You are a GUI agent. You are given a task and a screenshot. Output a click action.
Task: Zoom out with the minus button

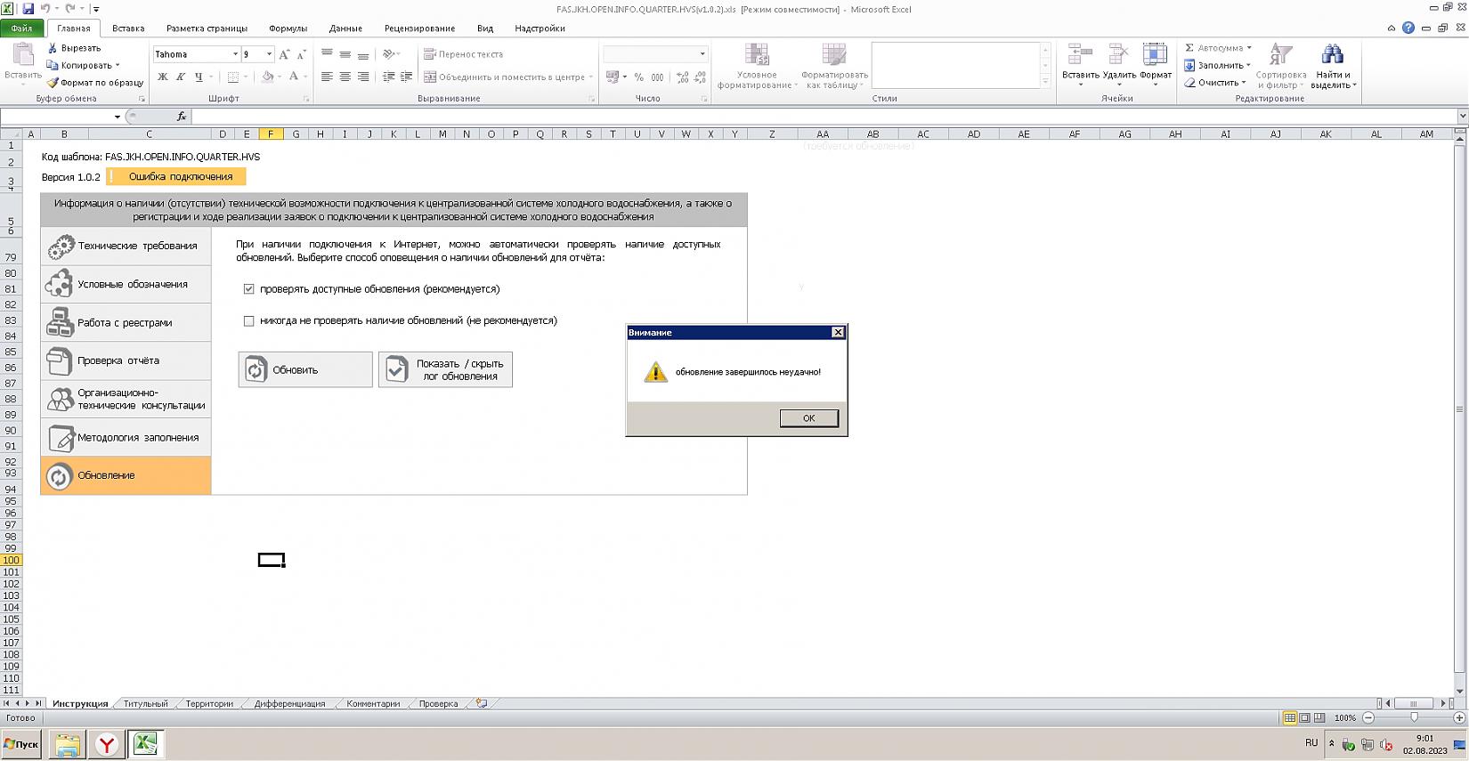point(1368,717)
